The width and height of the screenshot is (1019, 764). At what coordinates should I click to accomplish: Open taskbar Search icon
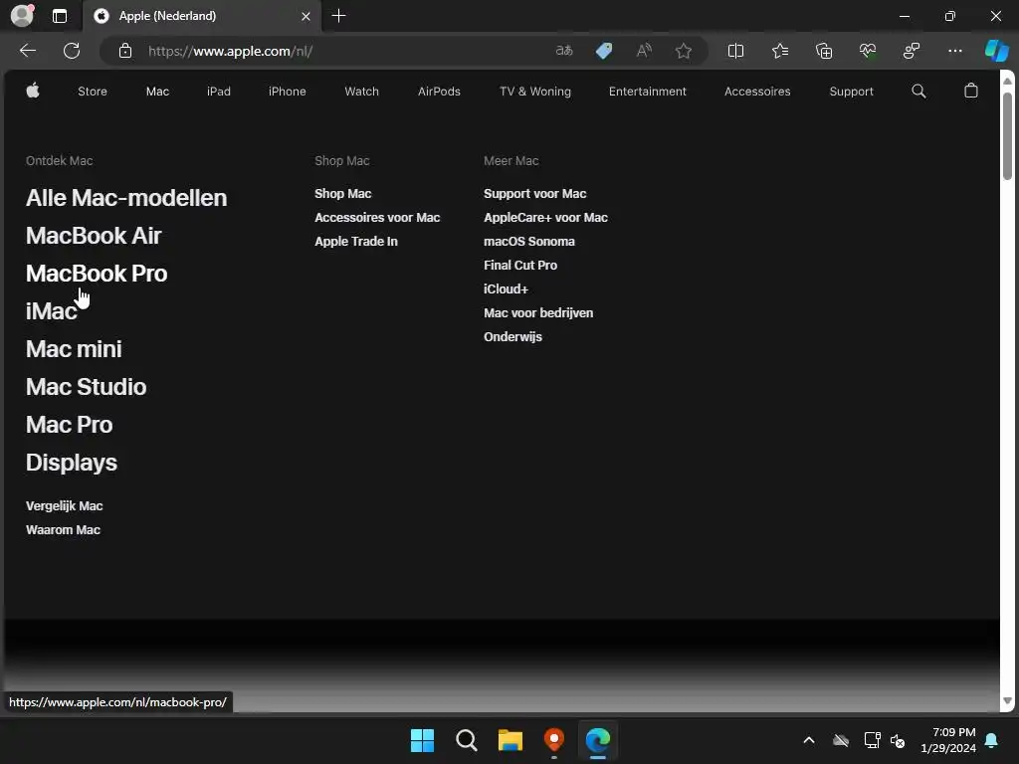coord(467,740)
